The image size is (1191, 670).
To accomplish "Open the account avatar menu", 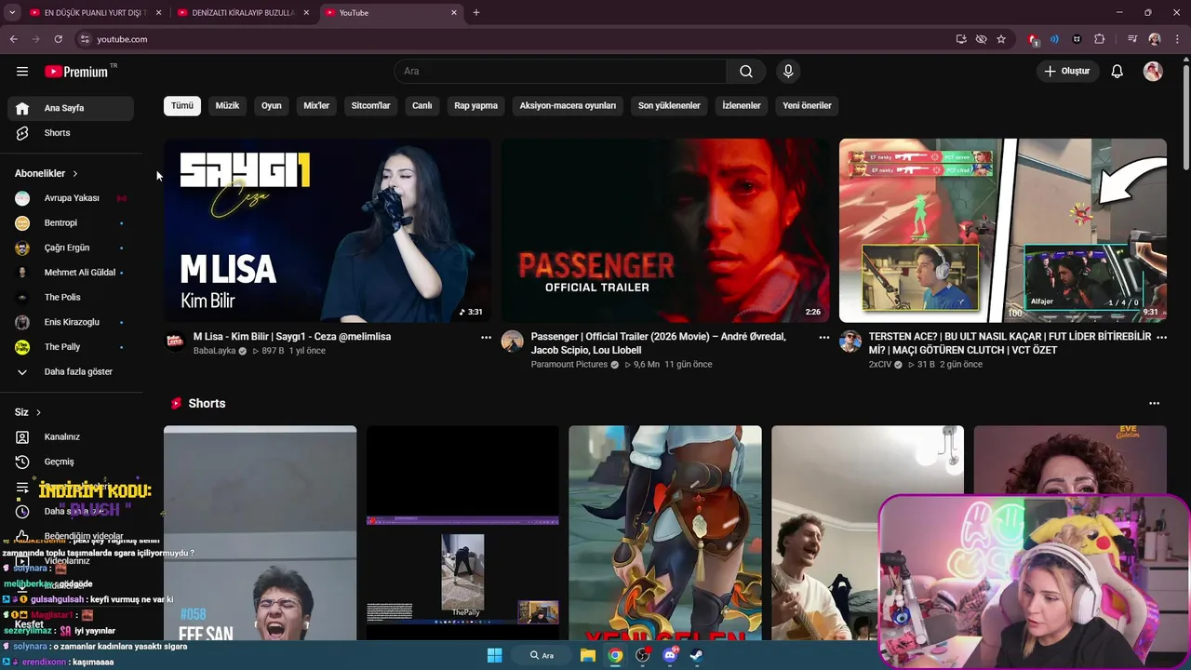I will coord(1153,72).
